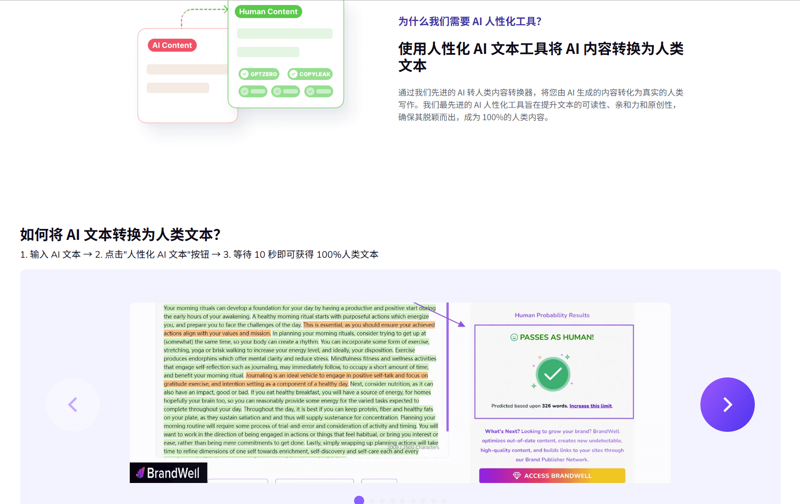Click the AI Content label badge
Image resolution: width=800 pixels, height=504 pixels.
(x=172, y=45)
